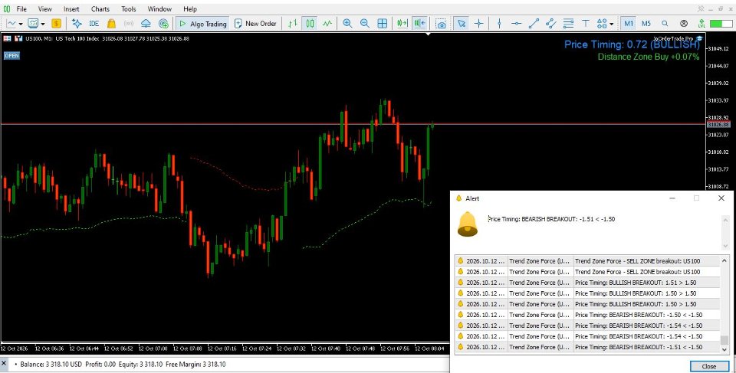Click the OPEN button on chart
This screenshot has height=373, width=736.
(x=11, y=55)
